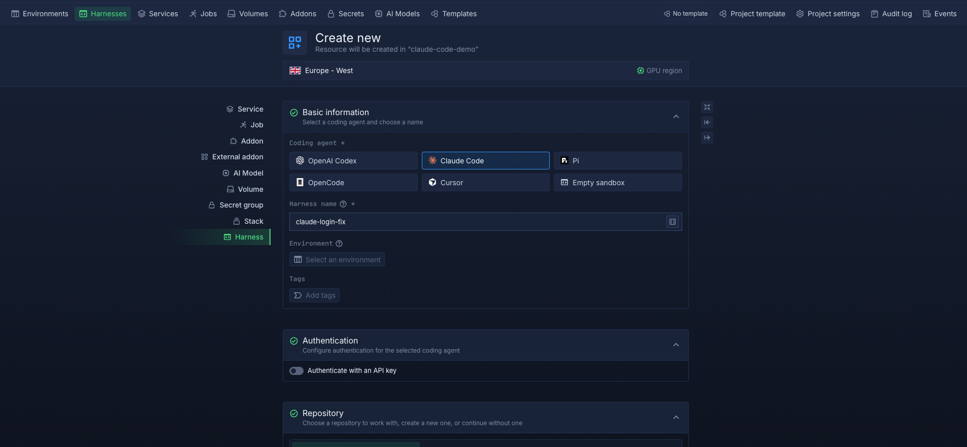Open the Addons tab in top navigation
This screenshot has width=967, height=447.
297,14
